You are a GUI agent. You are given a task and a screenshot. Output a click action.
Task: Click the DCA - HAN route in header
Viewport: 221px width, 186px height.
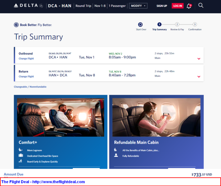tap(60, 6)
